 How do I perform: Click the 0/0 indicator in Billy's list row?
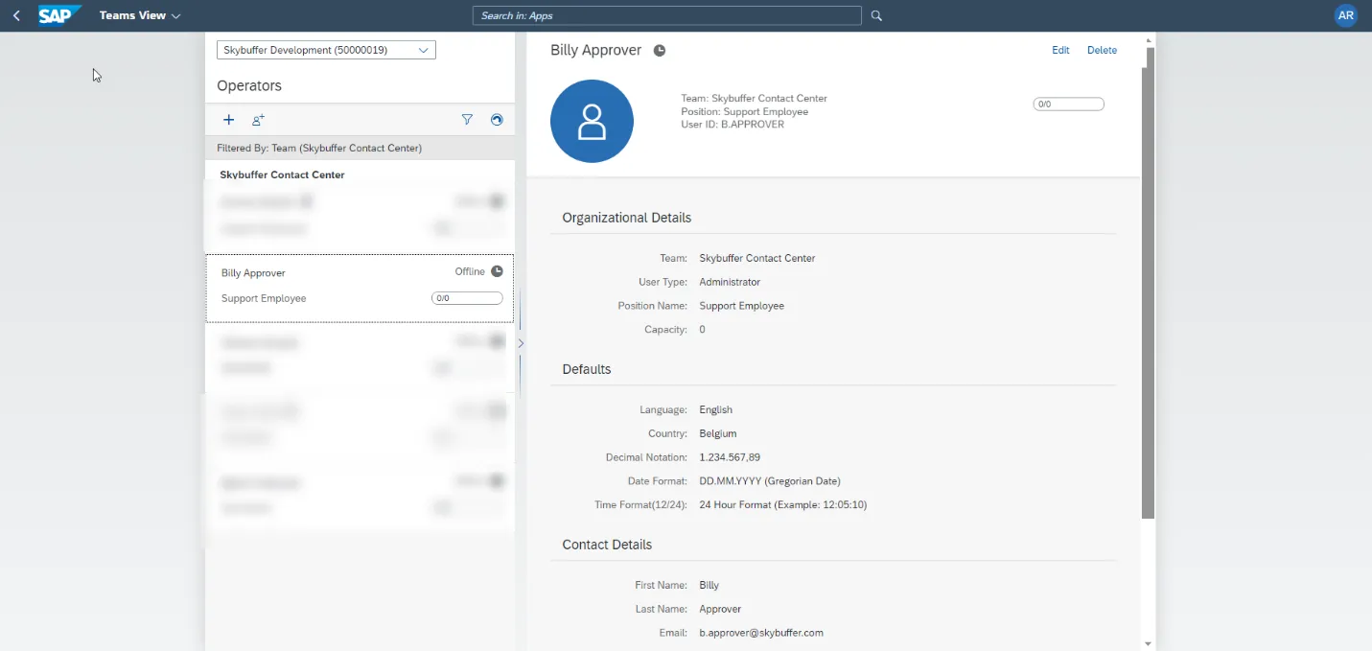(x=467, y=298)
